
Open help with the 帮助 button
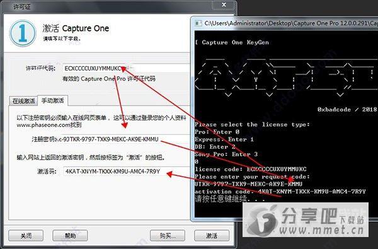70,236
